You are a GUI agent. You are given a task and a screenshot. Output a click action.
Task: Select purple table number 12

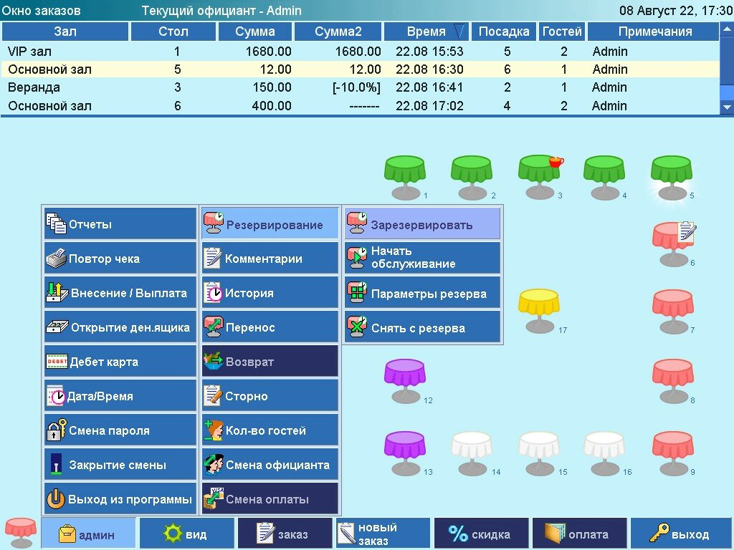(405, 381)
